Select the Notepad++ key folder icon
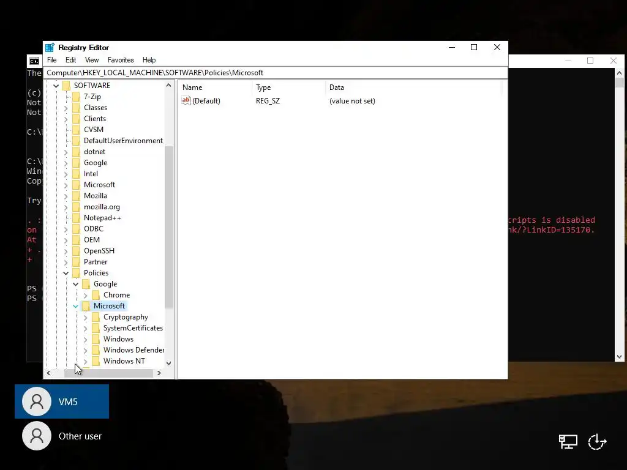Screen dimensions: 627x470 (76, 218)
